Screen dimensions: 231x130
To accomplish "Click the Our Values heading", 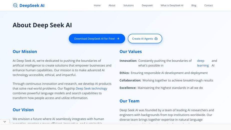I will point(131,51).
